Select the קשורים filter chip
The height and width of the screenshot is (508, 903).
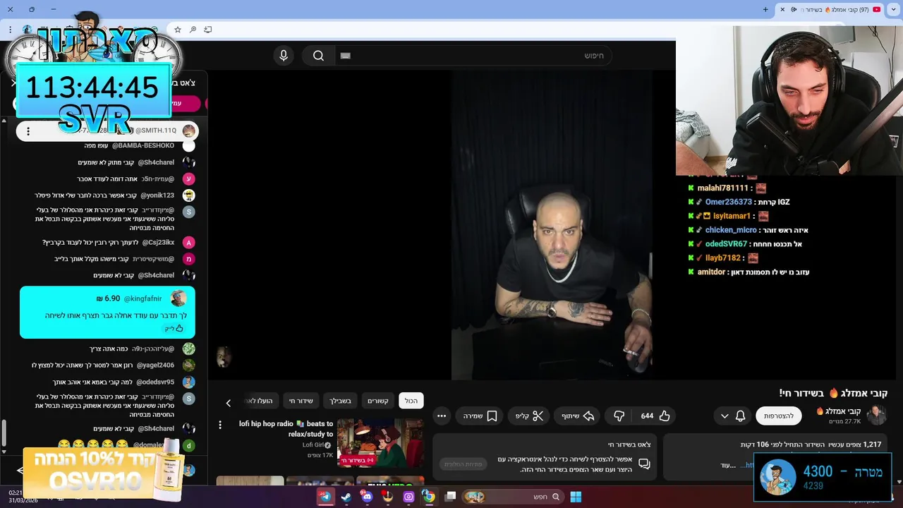pos(377,401)
